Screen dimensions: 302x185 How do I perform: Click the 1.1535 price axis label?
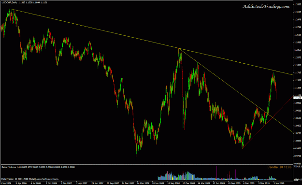(x=298, y=80)
